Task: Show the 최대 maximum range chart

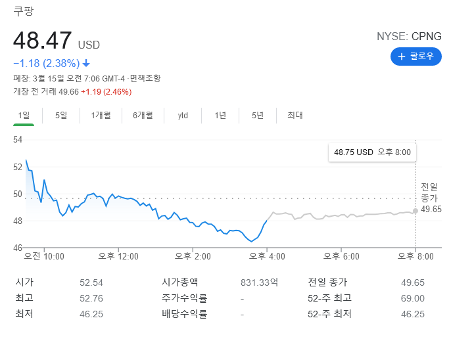Action: [295, 116]
